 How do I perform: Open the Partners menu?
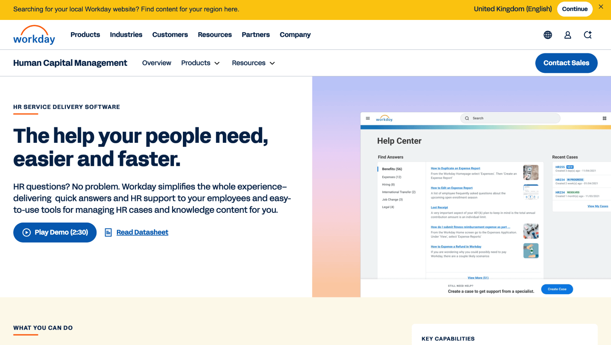click(x=256, y=35)
